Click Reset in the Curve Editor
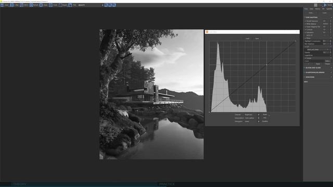The width and height of the screenshot is (333, 187). 265,115
